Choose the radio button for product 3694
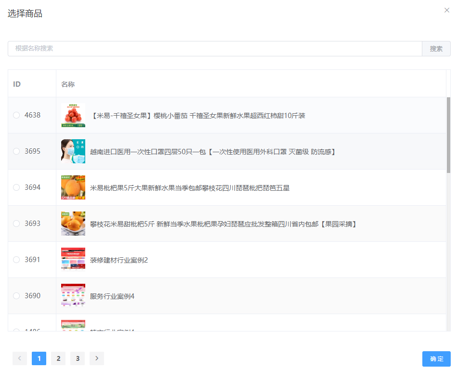 point(16,187)
